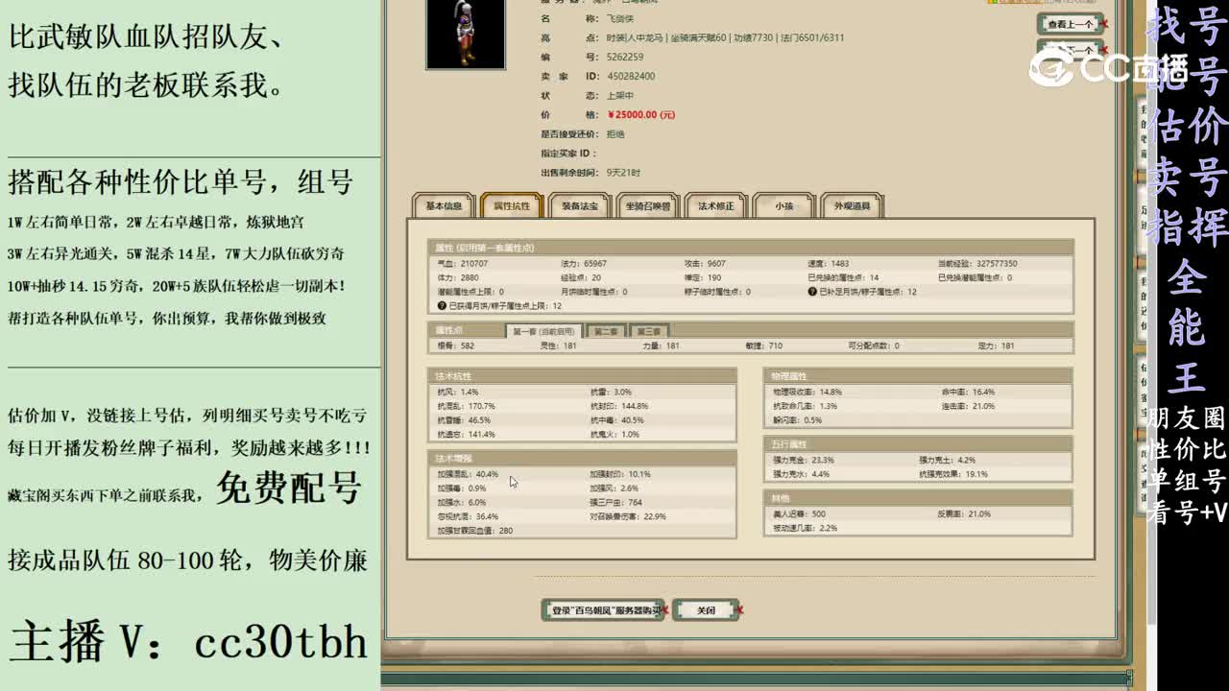Click the 法力: 65967 value

pyautogui.click(x=584, y=263)
